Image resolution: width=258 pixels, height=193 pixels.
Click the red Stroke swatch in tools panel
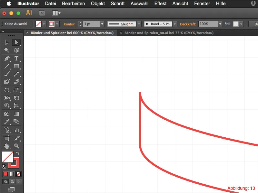(x=16, y=165)
